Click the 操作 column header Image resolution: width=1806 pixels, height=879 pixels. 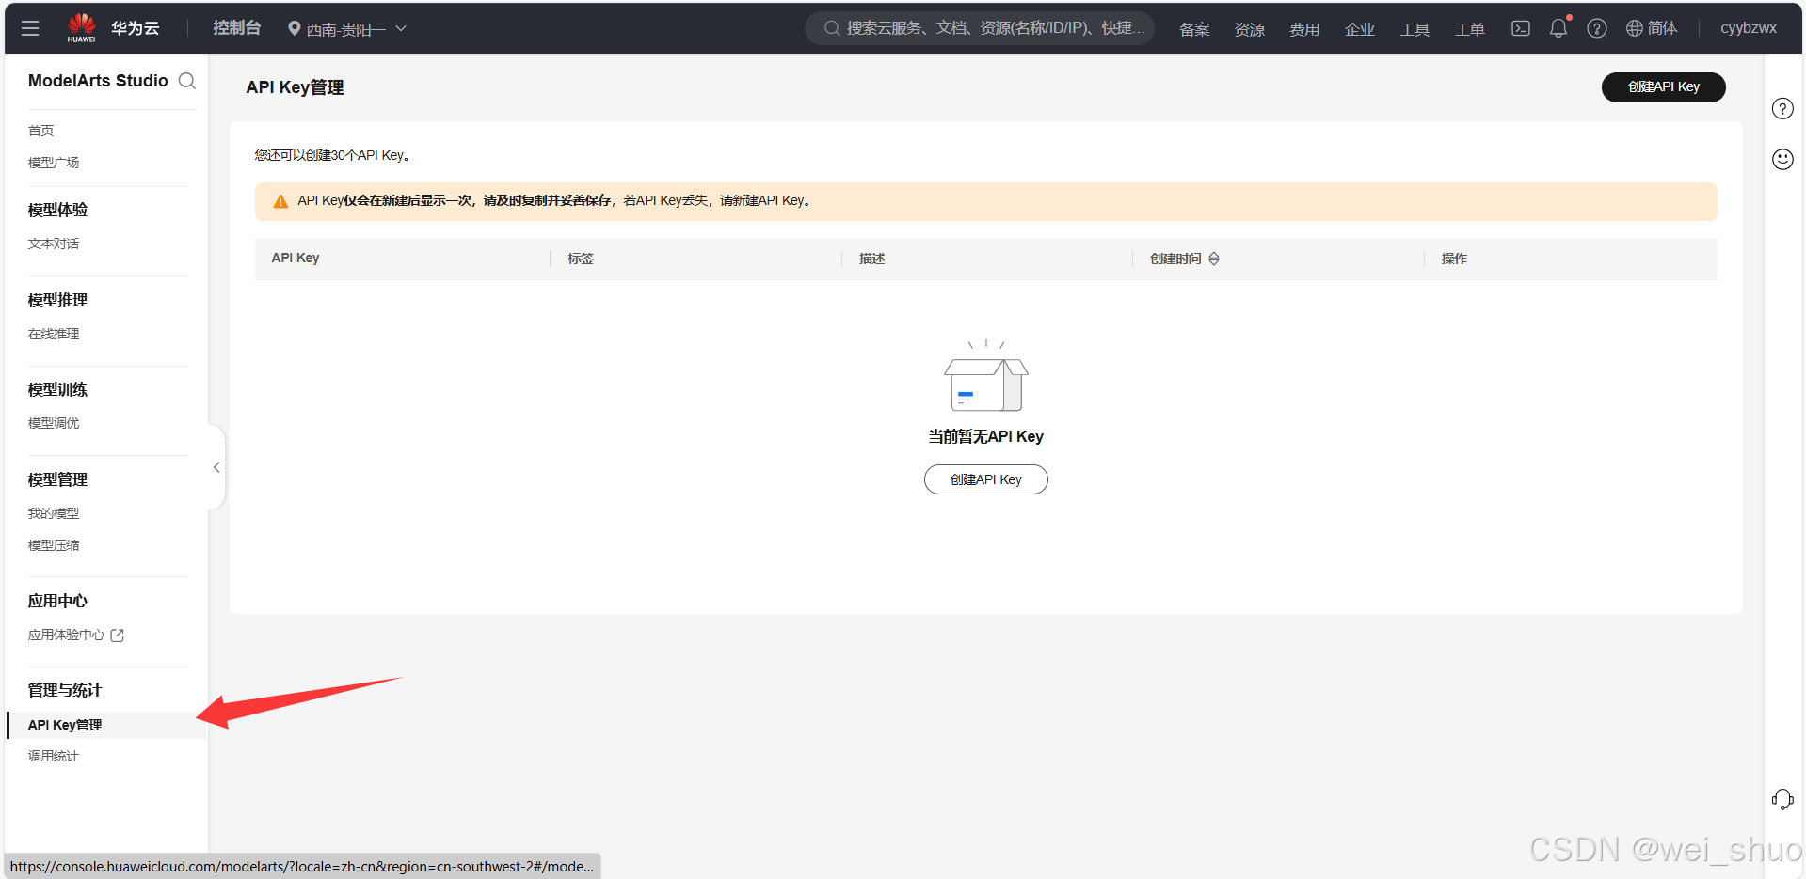pos(1454,259)
